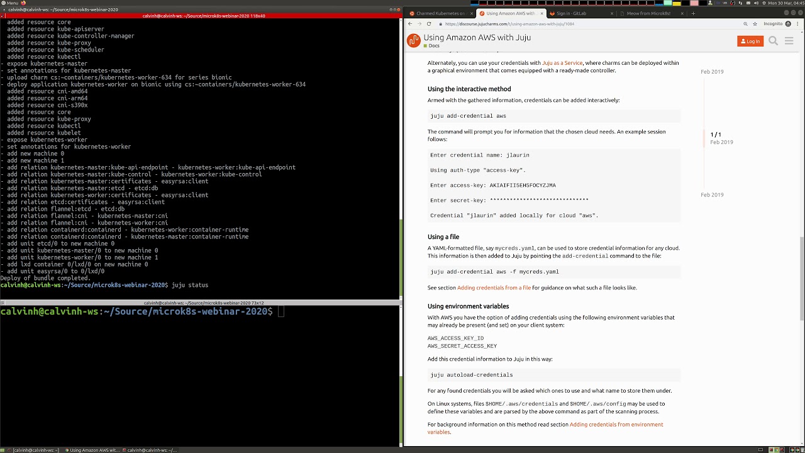
Task: Click the bottom Feb 2019 timeline date
Action: pos(712,195)
